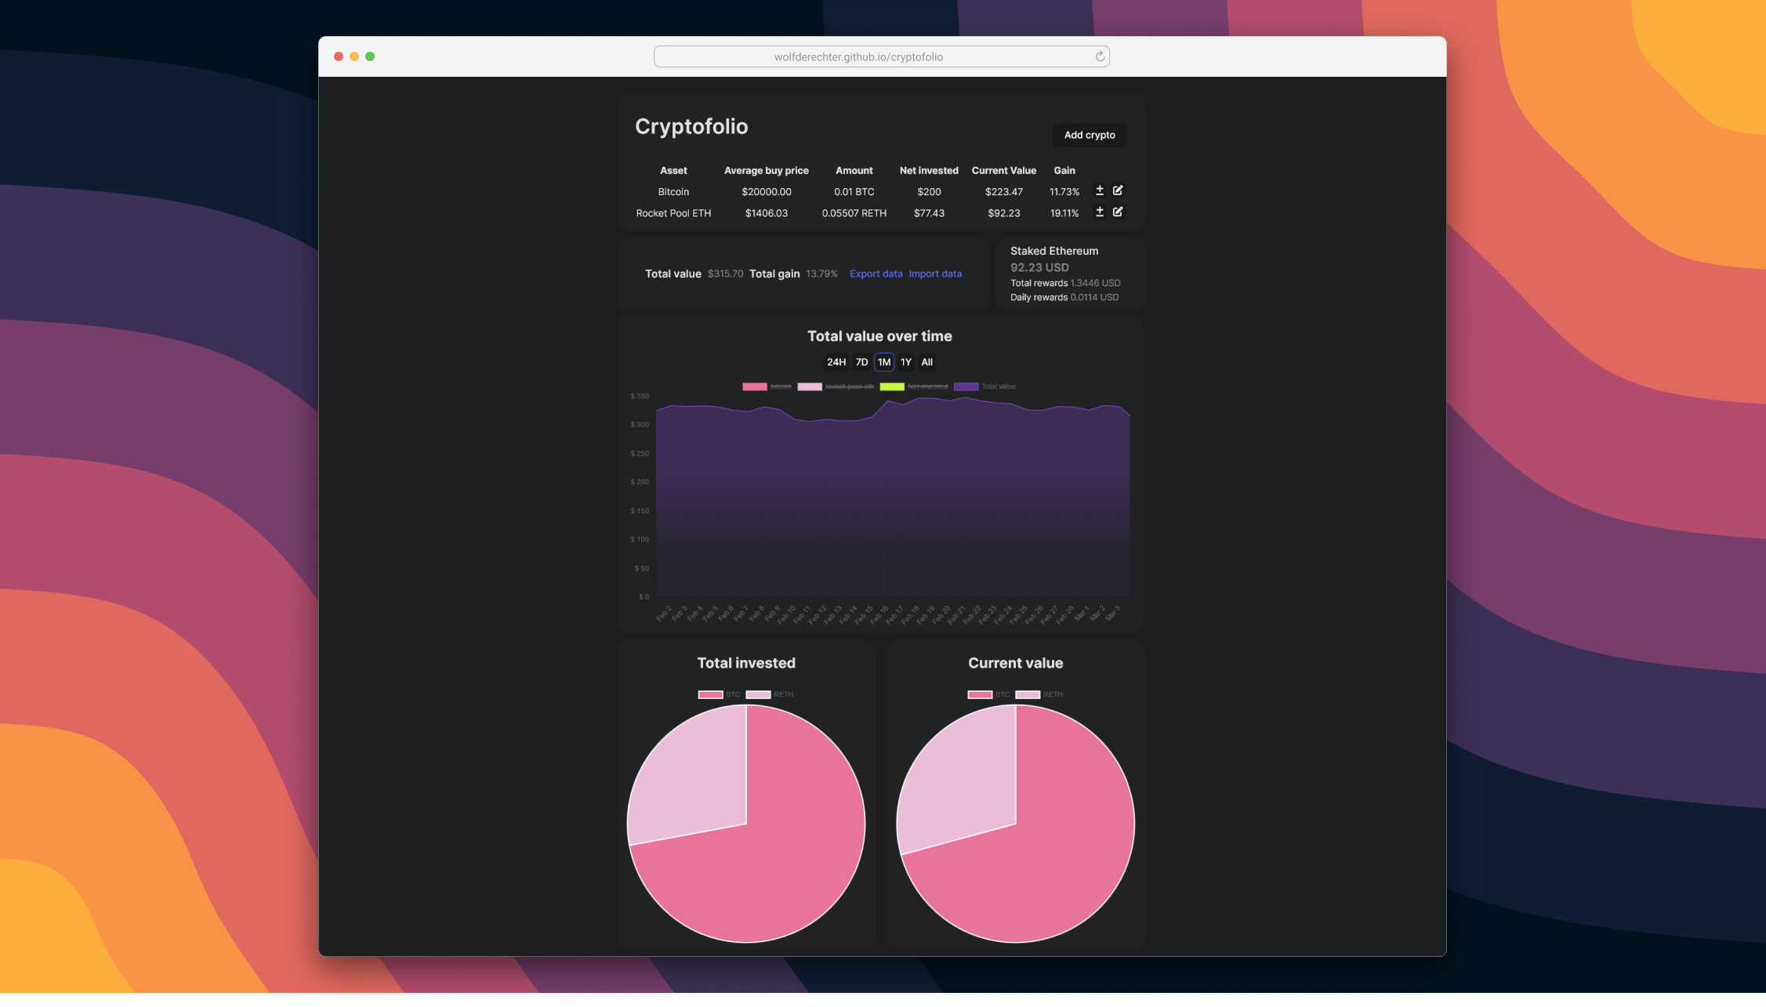1766x1007 pixels.
Task: Open the Import data link
Action: pyautogui.click(x=935, y=273)
